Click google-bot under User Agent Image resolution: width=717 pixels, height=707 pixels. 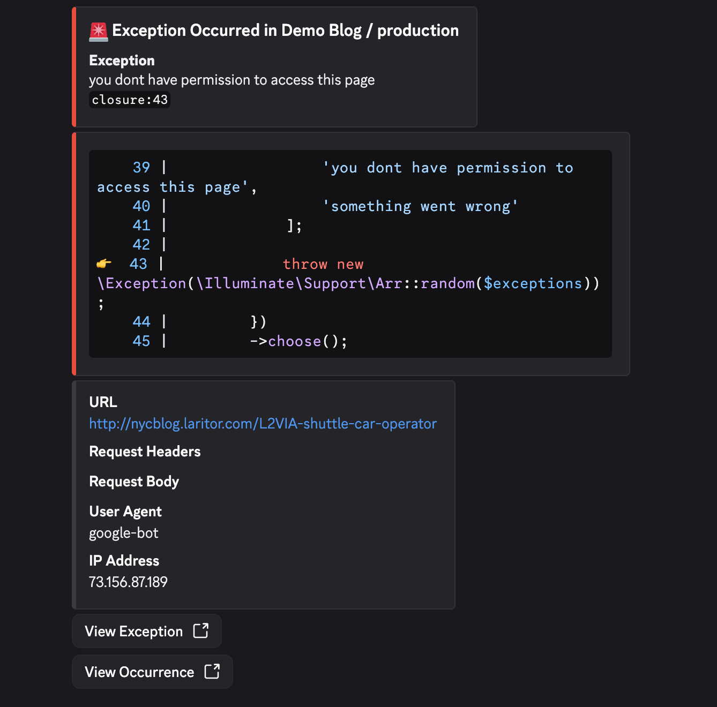(124, 533)
